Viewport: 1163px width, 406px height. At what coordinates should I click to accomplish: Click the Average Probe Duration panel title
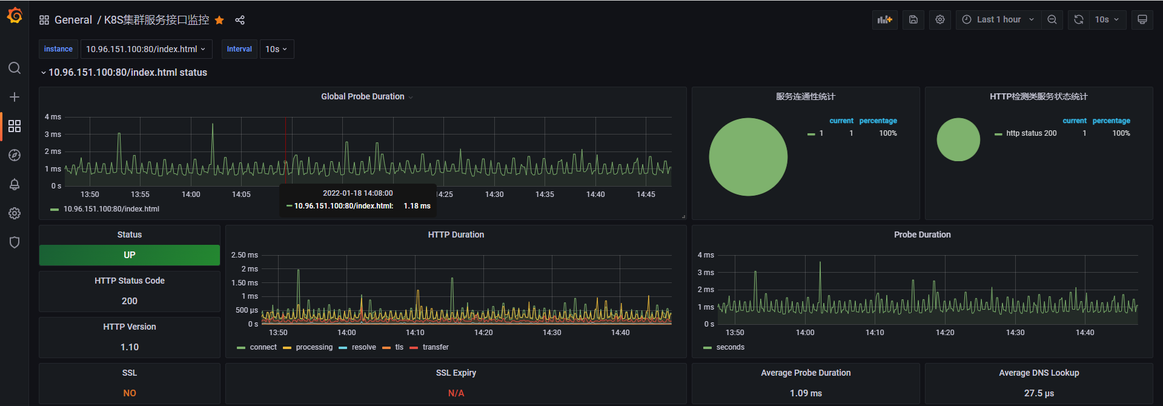pos(806,373)
